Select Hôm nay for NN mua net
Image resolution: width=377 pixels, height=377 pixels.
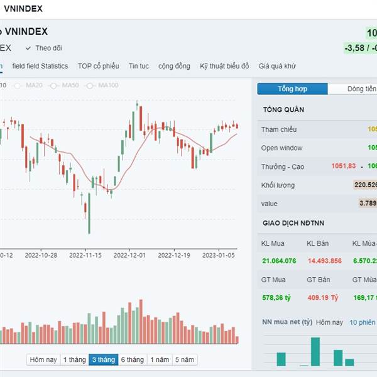point(329,322)
